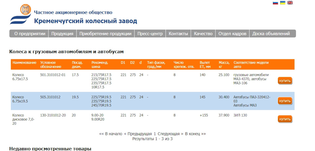315x151 pixels.
Task: Open the "Качество" menu section
Action: tap(203, 33)
